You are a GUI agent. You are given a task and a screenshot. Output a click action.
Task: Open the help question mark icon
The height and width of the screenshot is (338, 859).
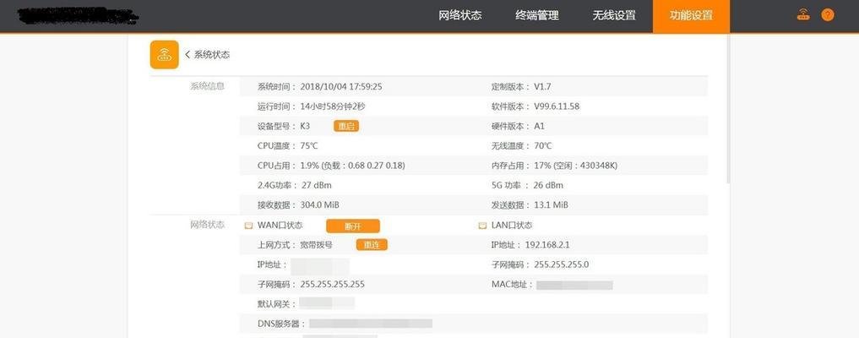point(827,15)
